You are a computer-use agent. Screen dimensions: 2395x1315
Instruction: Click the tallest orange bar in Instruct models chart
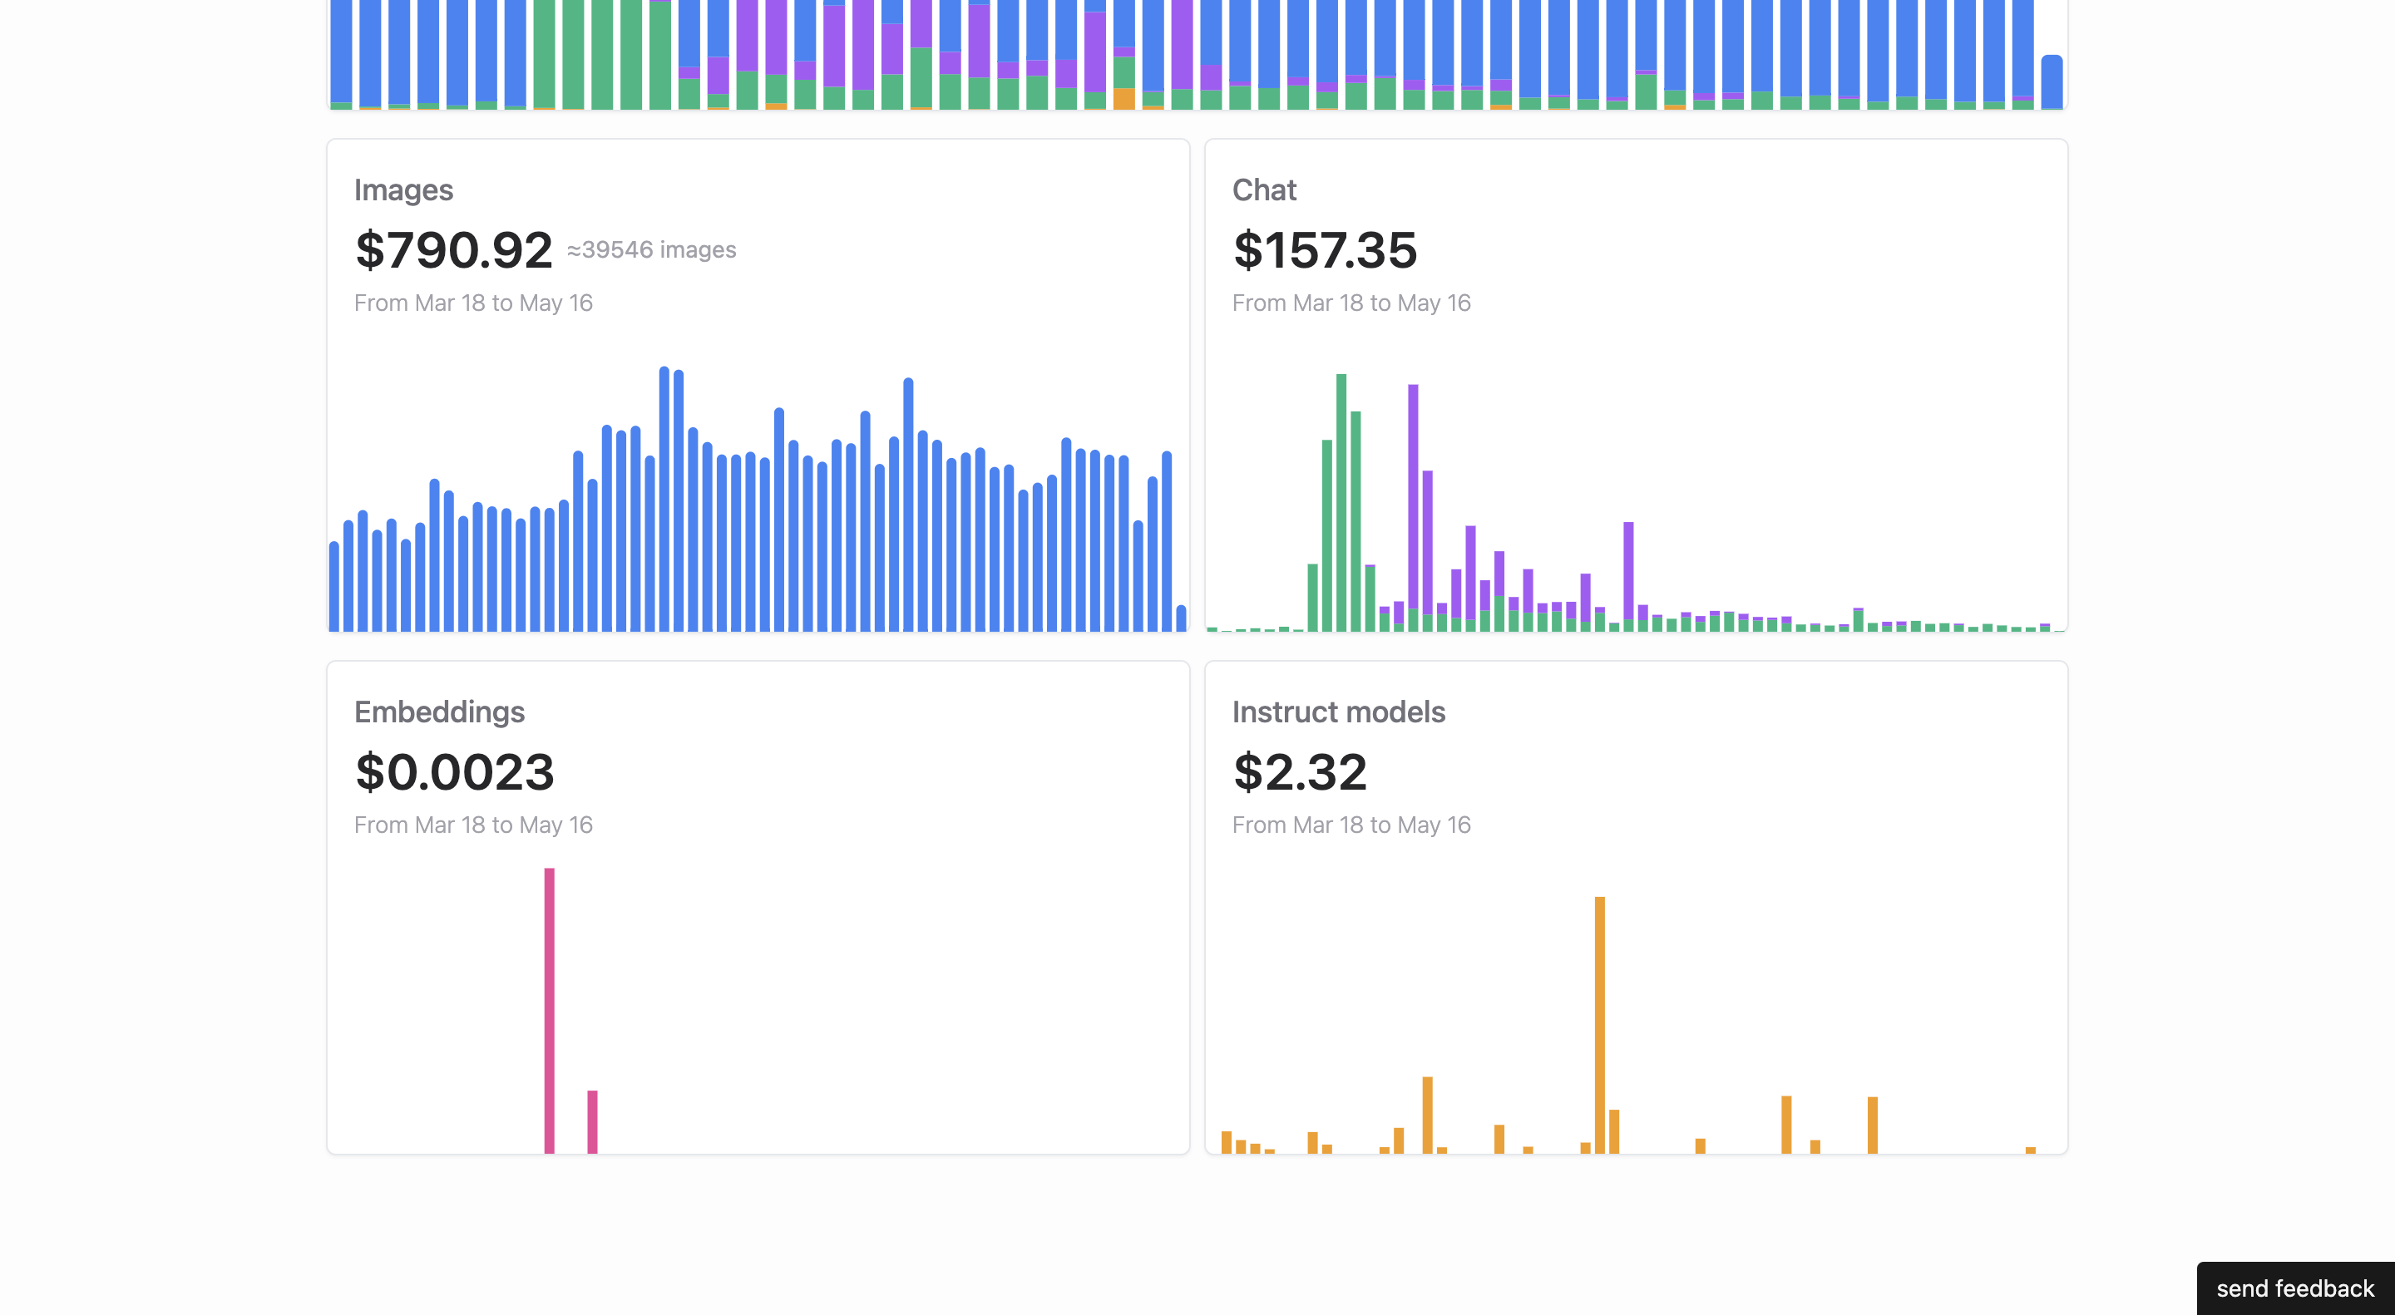pos(1600,1025)
